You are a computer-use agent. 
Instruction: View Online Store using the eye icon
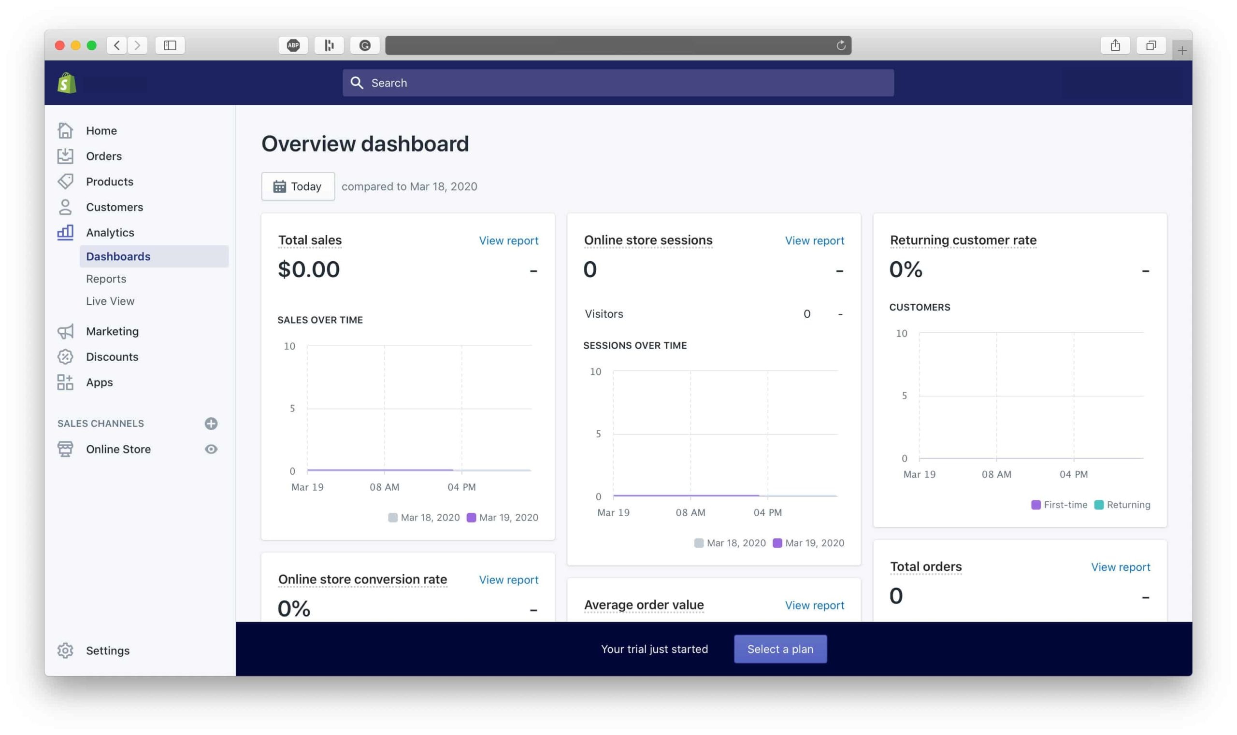(211, 449)
